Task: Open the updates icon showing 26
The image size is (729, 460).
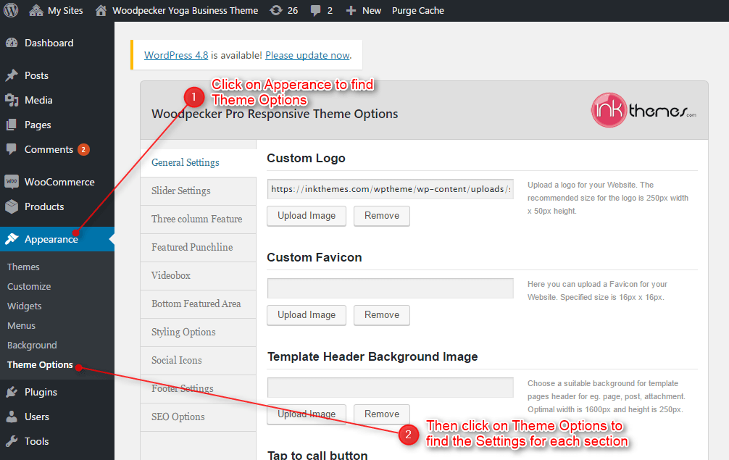Action: pos(276,10)
